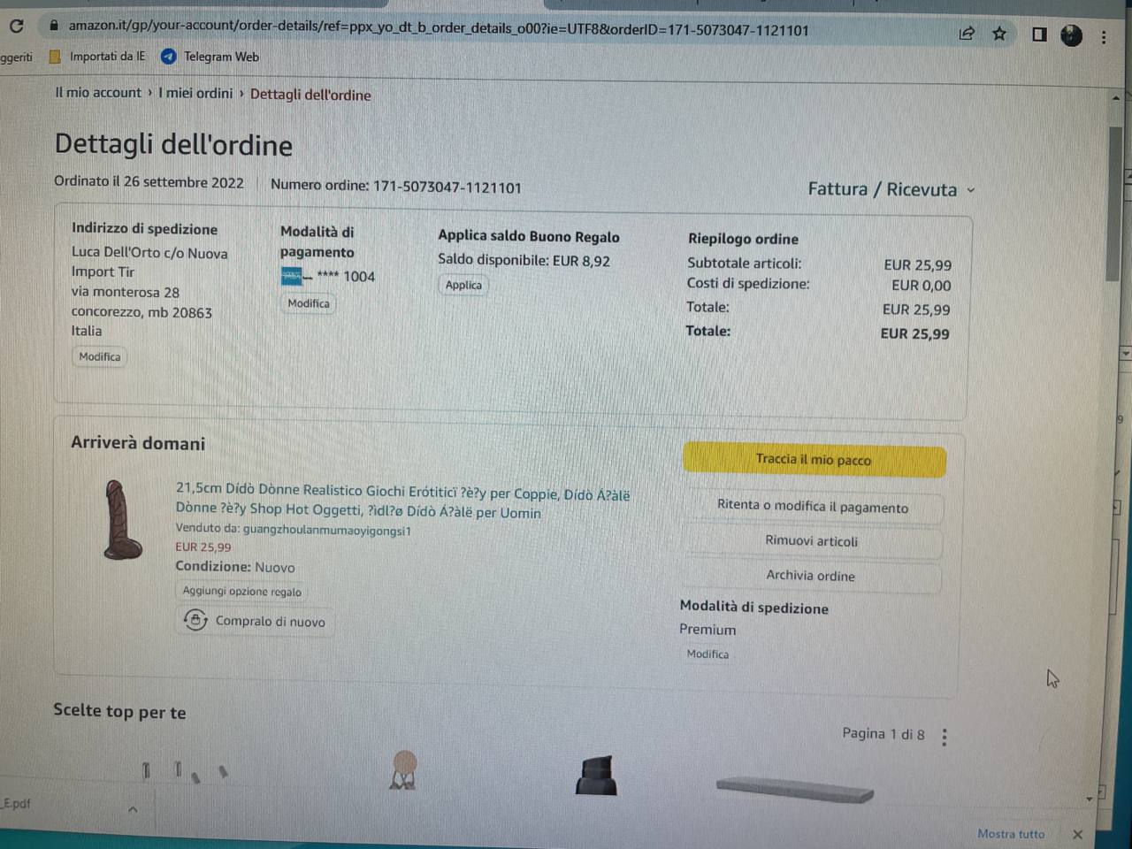Reload the page with the refresh icon
1132x849 pixels.
click(16, 26)
